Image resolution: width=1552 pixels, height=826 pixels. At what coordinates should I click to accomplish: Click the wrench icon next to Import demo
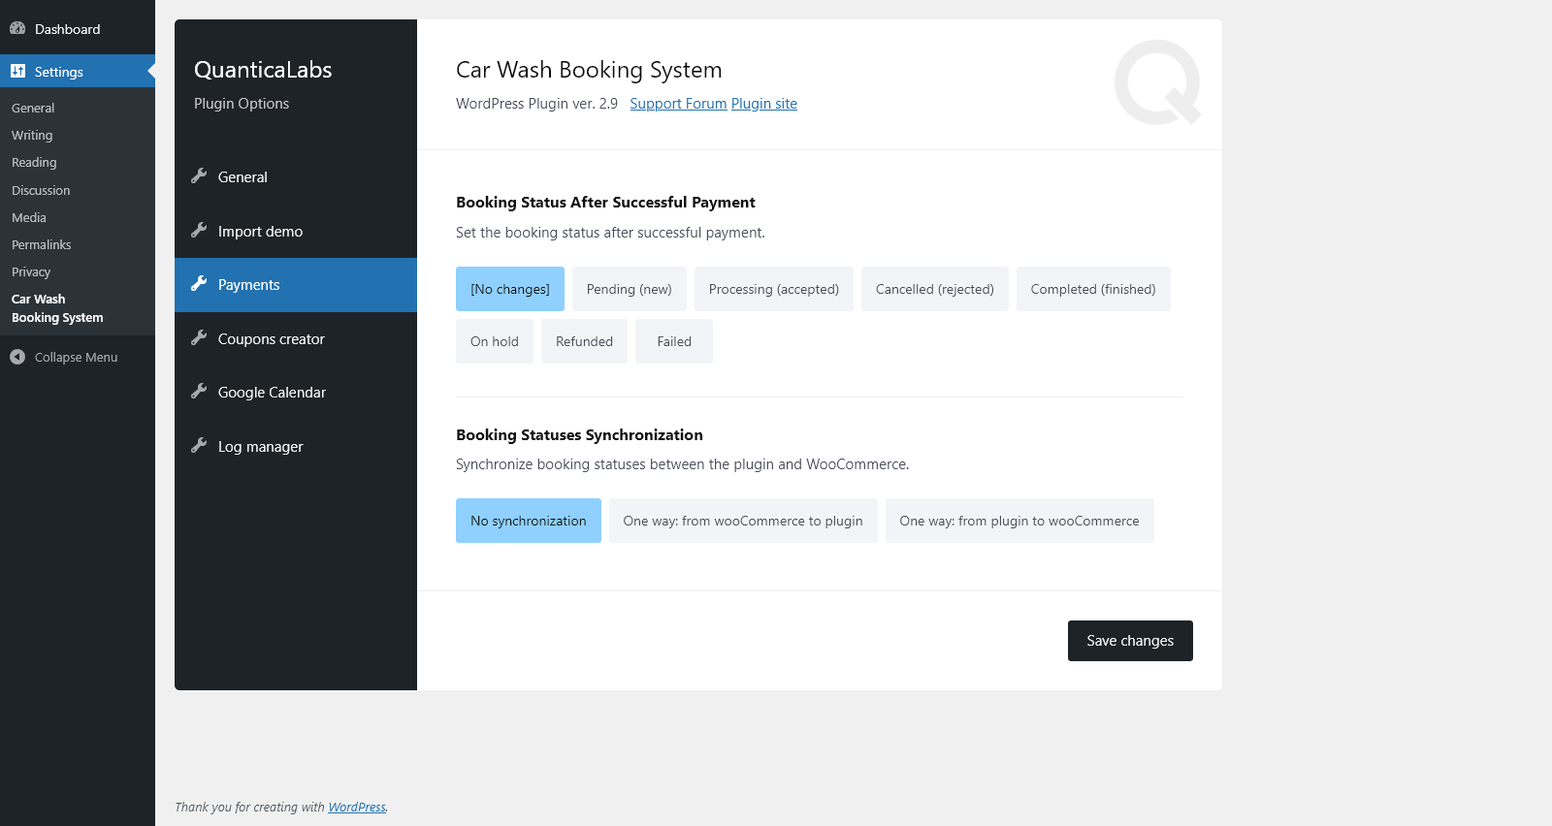(x=199, y=231)
